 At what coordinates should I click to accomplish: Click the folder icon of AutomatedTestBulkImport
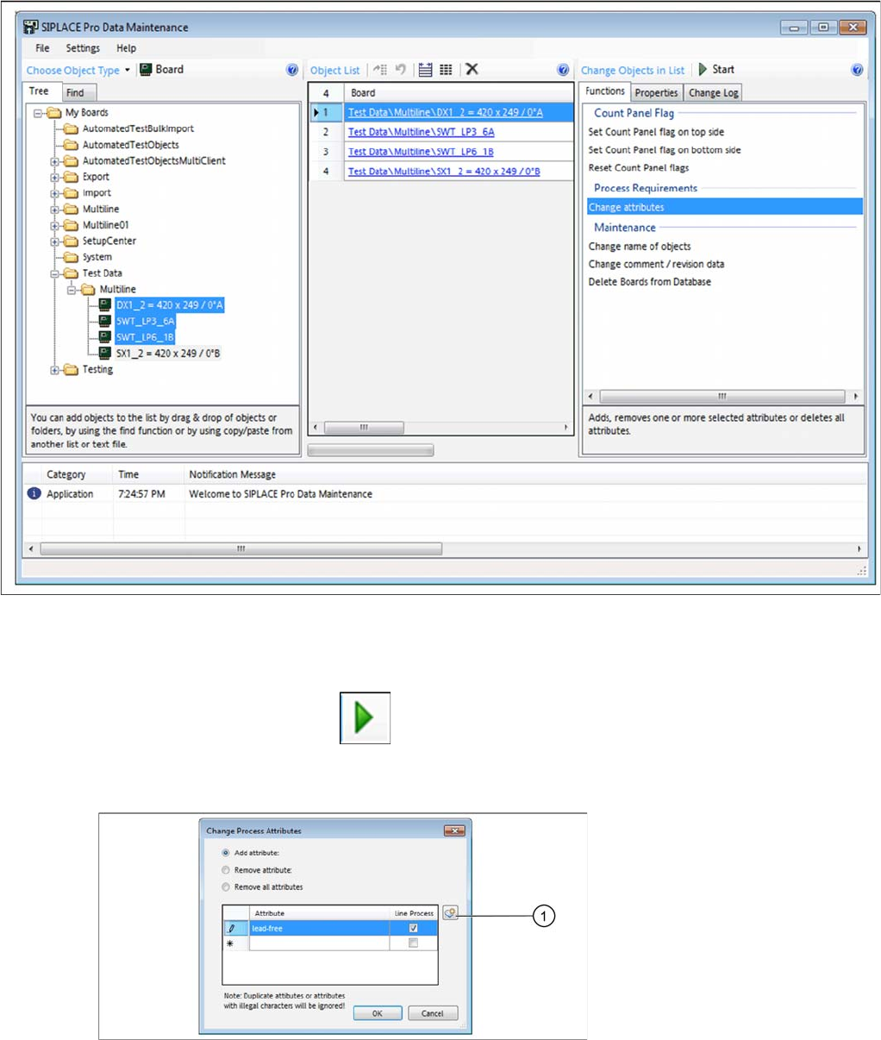click(x=72, y=129)
